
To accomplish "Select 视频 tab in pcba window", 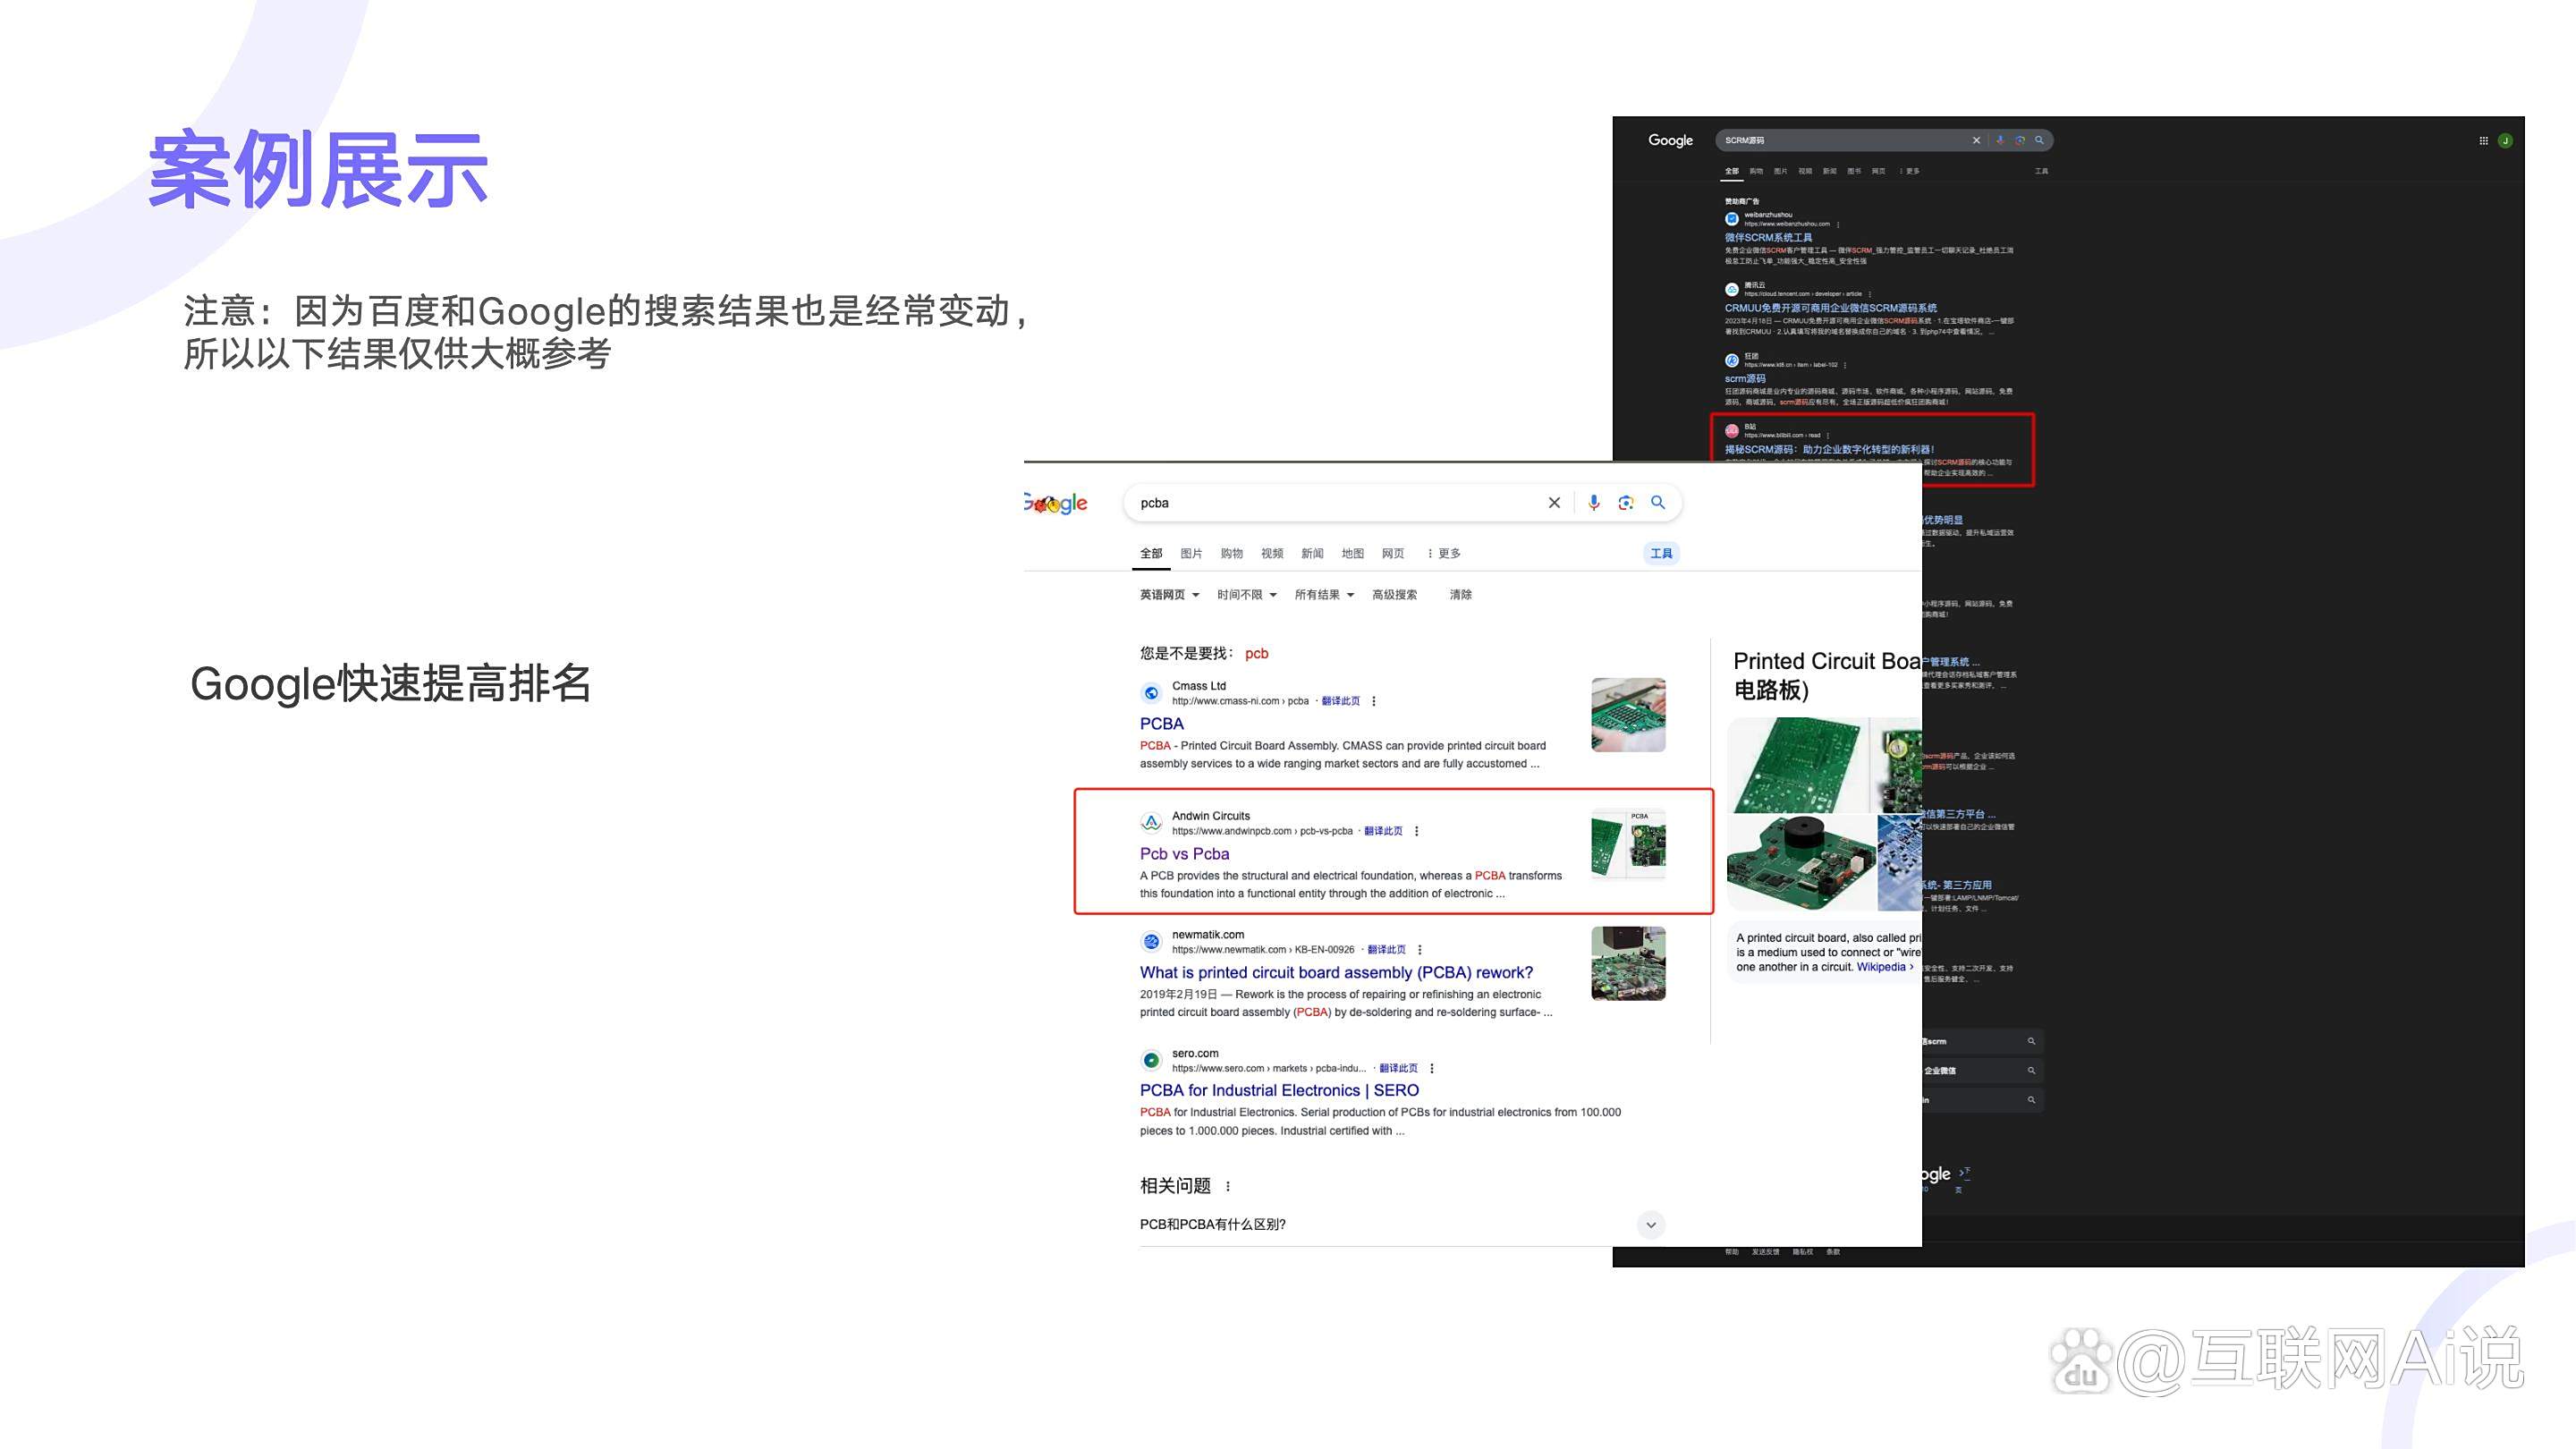I will pyautogui.click(x=1272, y=554).
